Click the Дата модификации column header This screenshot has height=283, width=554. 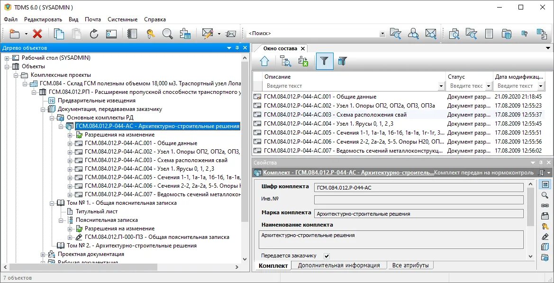click(519, 77)
